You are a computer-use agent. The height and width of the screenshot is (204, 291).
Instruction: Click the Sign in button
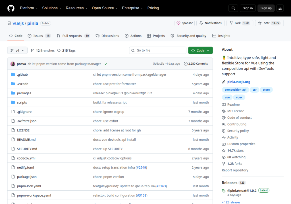[248, 8]
